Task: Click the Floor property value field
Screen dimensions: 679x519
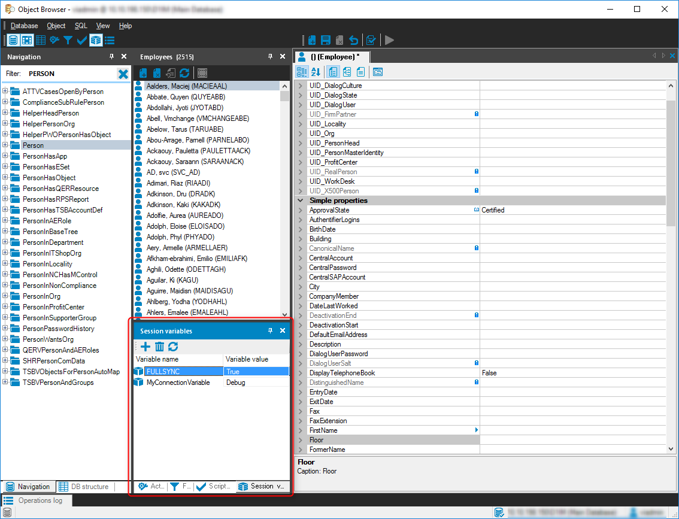Action: tap(572, 440)
